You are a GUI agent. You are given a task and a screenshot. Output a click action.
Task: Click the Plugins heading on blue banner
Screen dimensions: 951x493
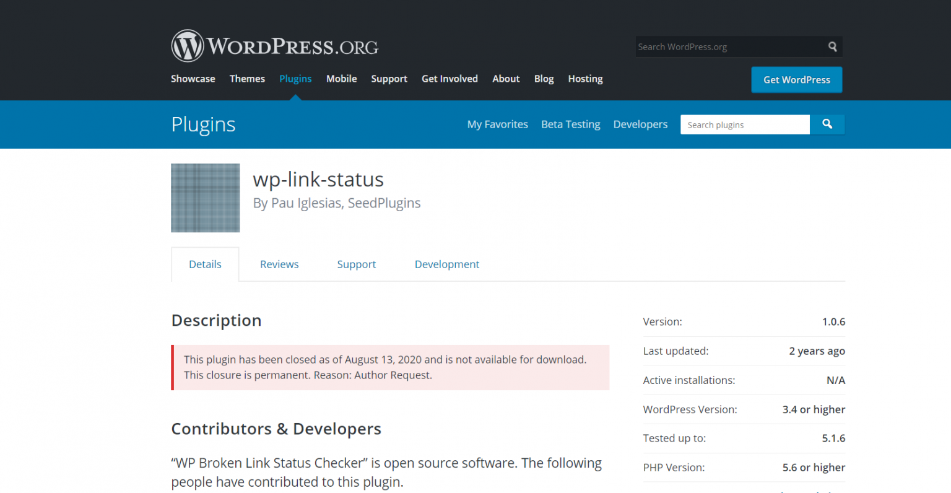[203, 124]
